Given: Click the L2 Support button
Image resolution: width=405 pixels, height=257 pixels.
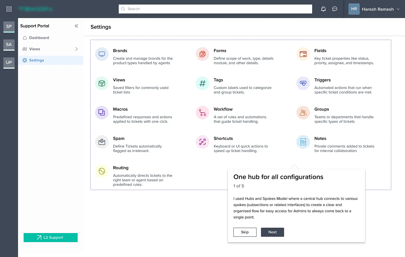Looking at the screenshot, I should click(x=51, y=238).
